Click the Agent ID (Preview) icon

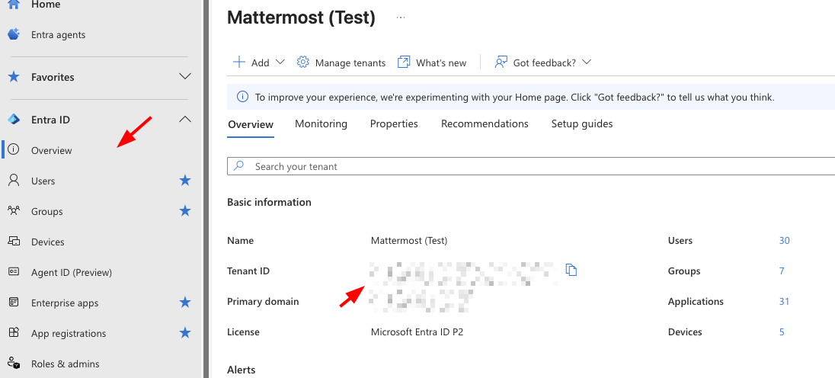click(x=14, y=272)
